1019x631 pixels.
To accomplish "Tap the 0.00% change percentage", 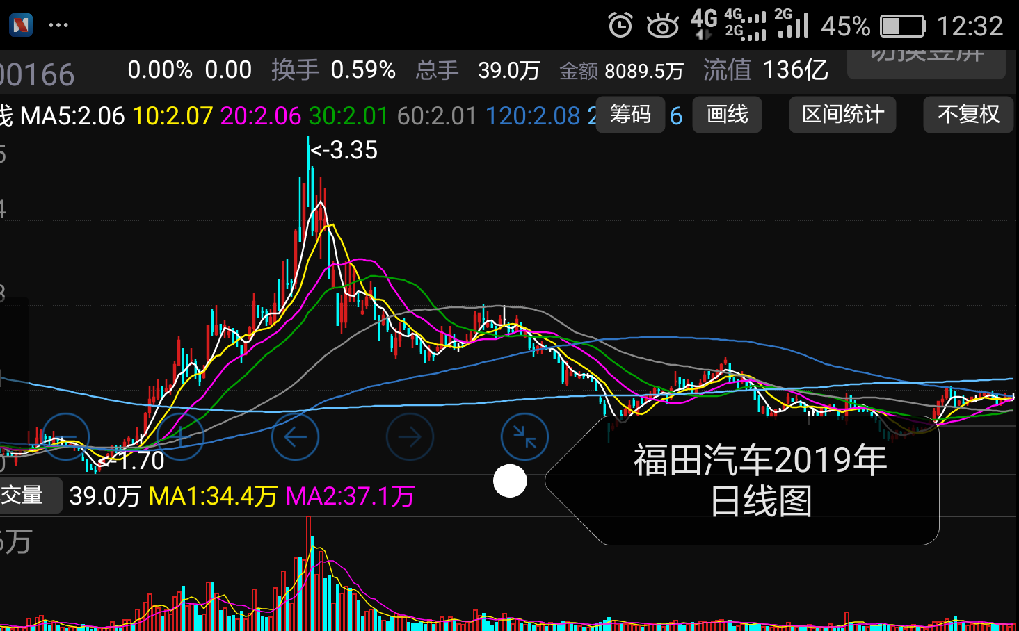I will 160,69.
